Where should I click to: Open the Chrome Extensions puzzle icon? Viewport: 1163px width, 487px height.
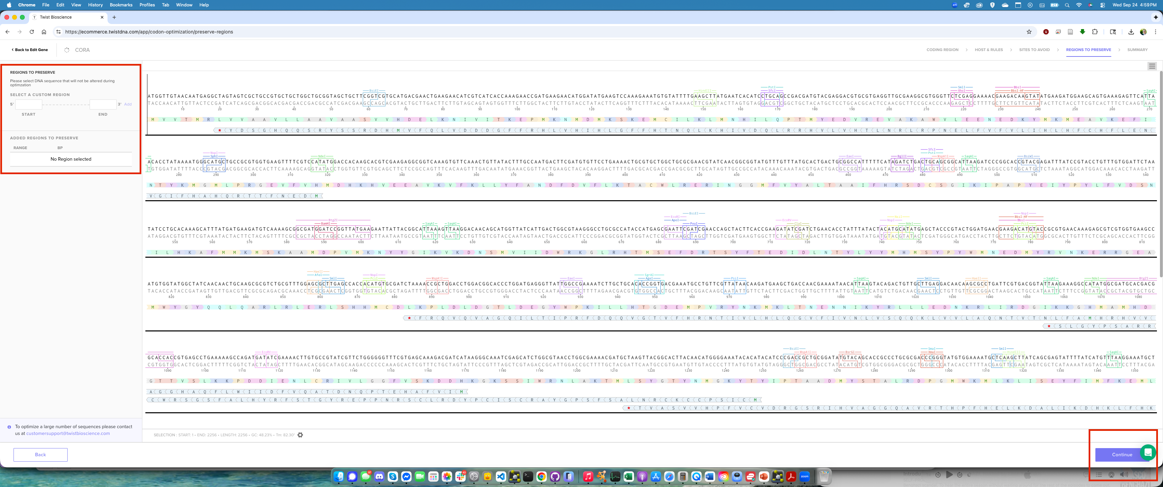click(1095, 32)
